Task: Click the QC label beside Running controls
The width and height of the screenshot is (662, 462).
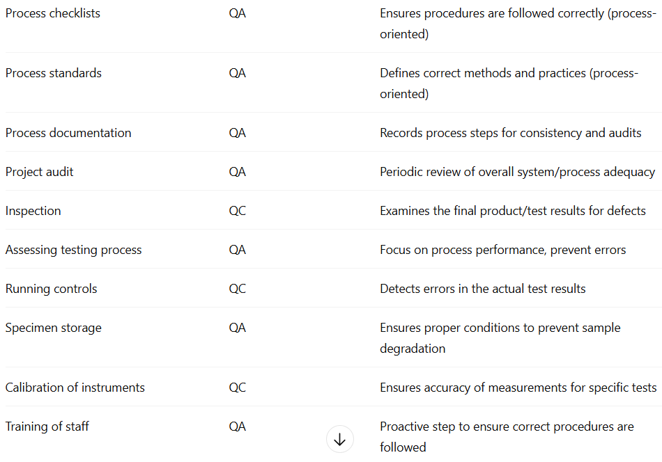Action: click(238, 289)
